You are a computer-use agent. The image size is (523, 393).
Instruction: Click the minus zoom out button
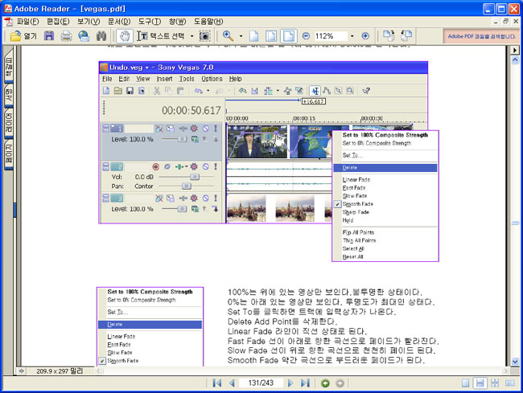(x=306, y=35)
